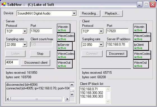Click the disabled Connect button
This screenshot has width=157, height=107.
click(x=92, y=54)
